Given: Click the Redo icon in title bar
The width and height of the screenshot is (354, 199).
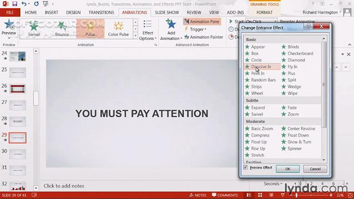Looking at the screenshot, I should click(x=36, y=4).
